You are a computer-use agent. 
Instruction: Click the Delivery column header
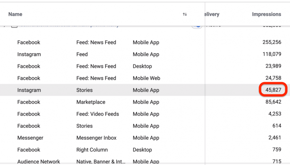[212, 14]
